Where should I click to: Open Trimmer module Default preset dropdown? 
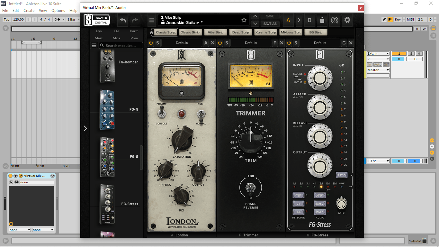click(x=251, y=43)
